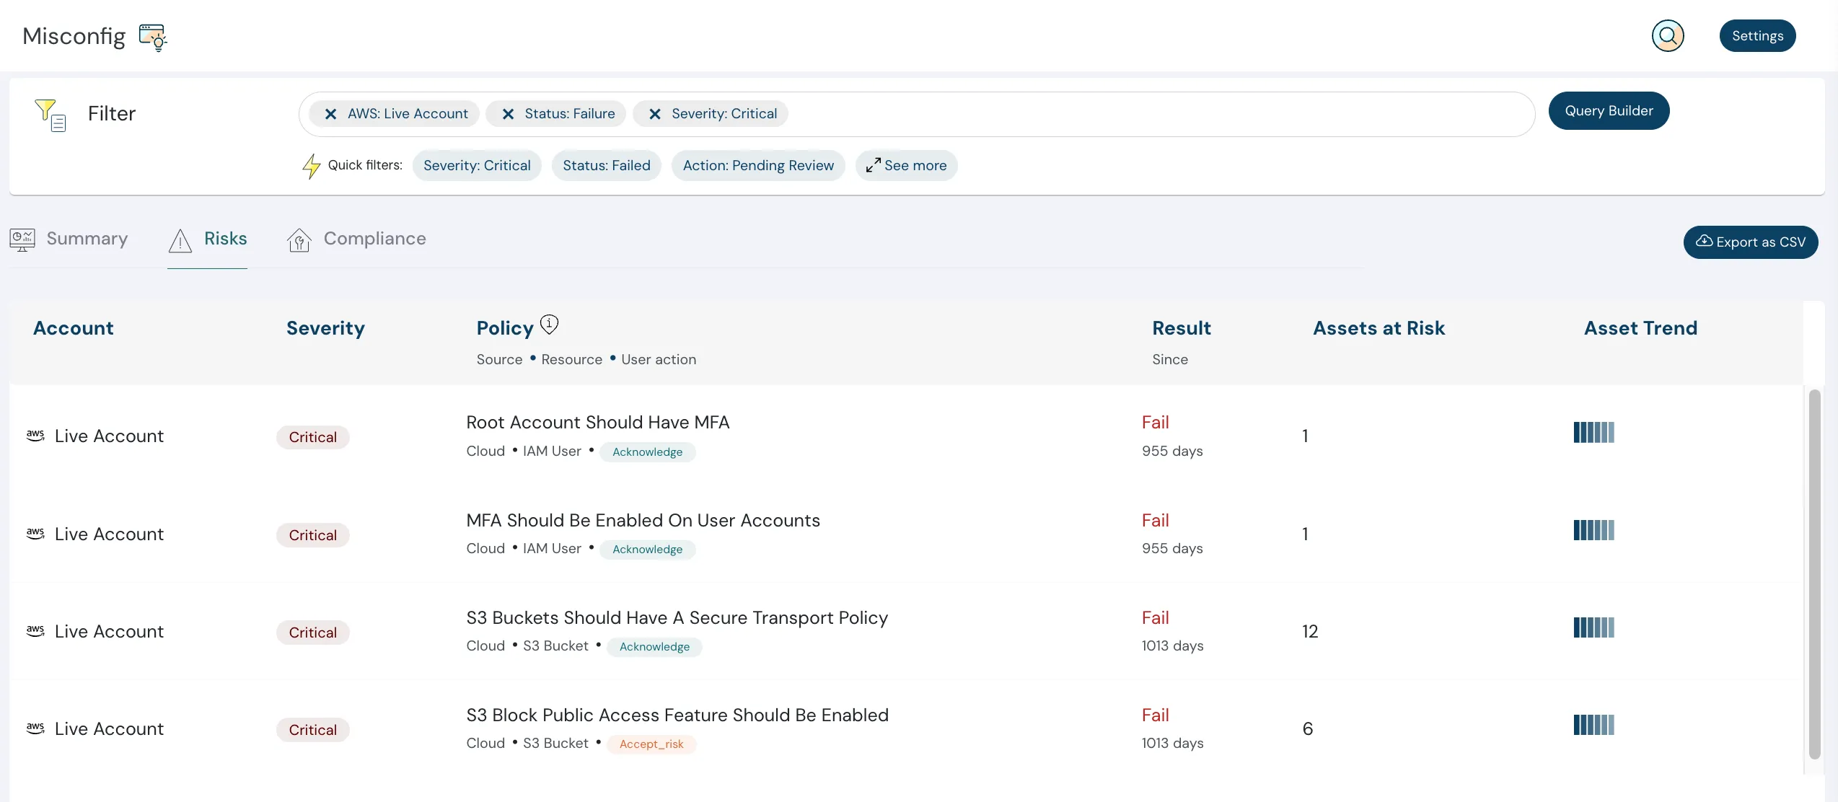
Task: Open S3 Buckets Secure Transport Policy
Action: coord(677,617)
